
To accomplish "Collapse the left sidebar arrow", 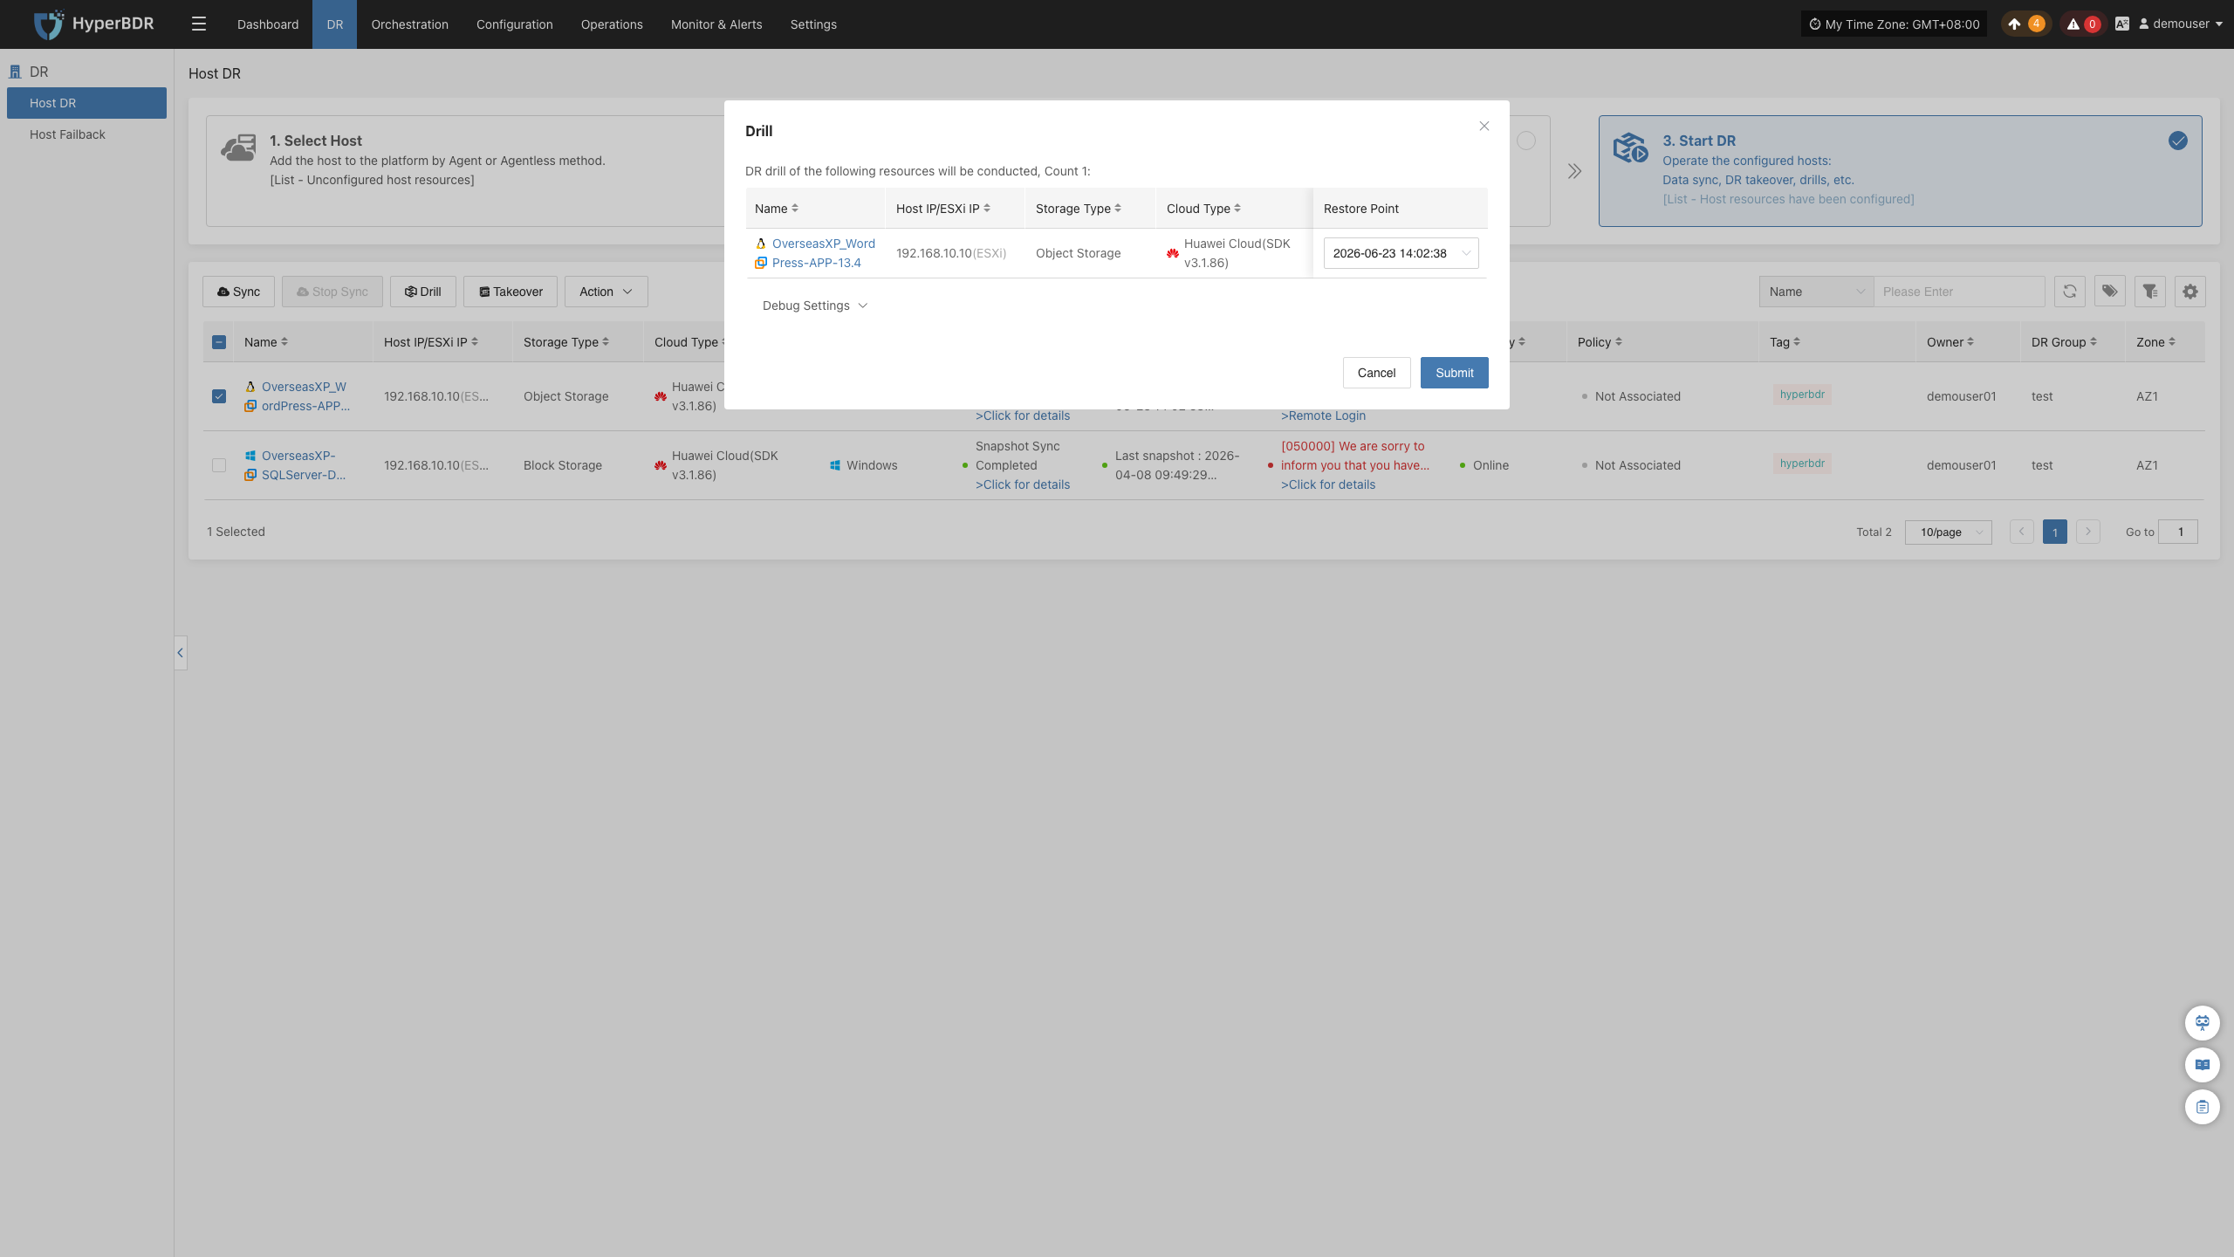I will [x=181, y=653].
